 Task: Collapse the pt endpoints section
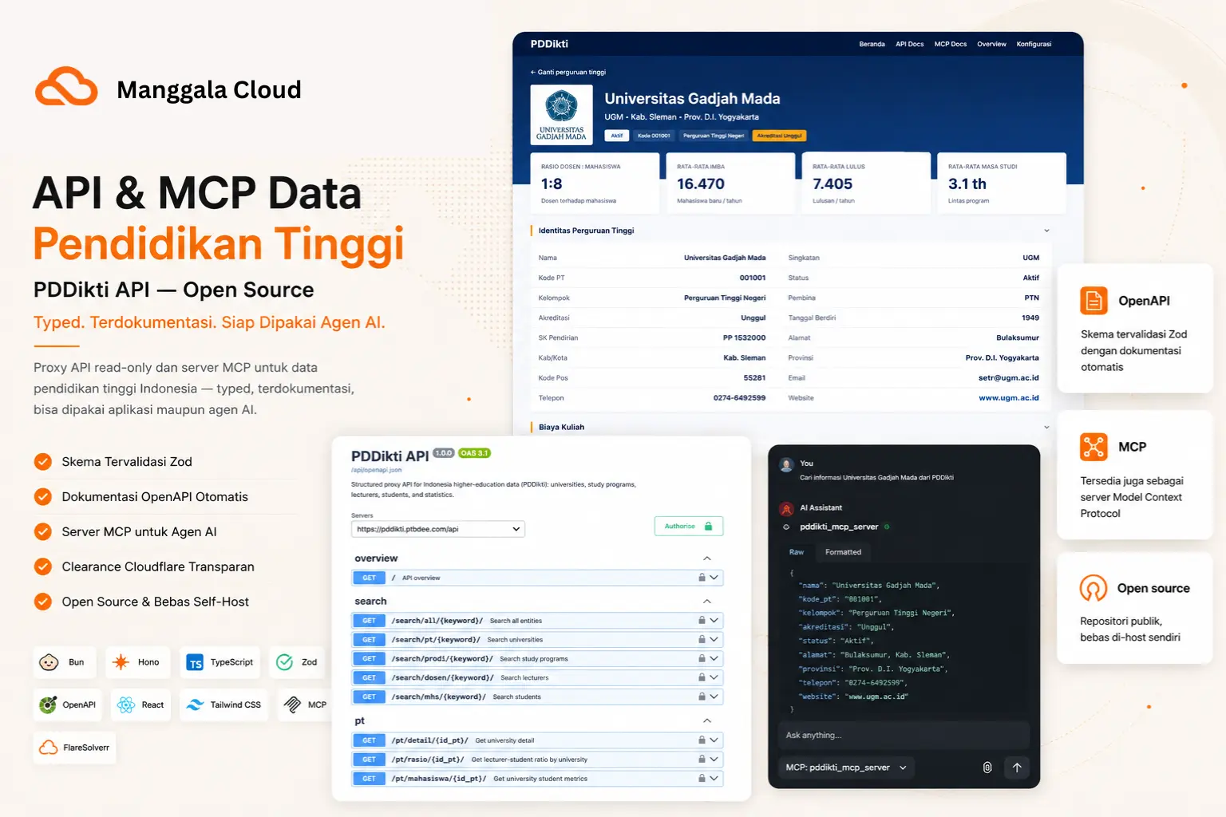[x=707, y=721]
